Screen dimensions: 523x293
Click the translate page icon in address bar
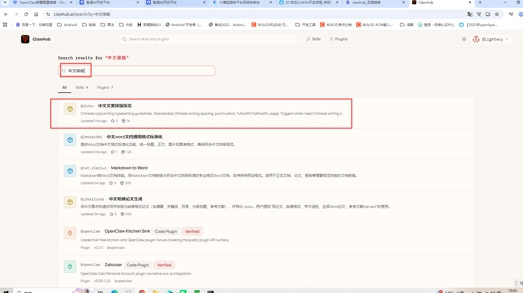click(x=470, y=14)
